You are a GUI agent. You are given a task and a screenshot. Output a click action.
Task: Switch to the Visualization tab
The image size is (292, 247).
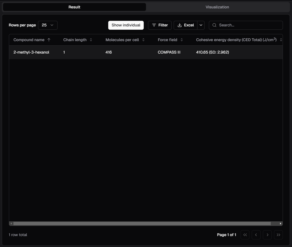[x=217, y=7]
